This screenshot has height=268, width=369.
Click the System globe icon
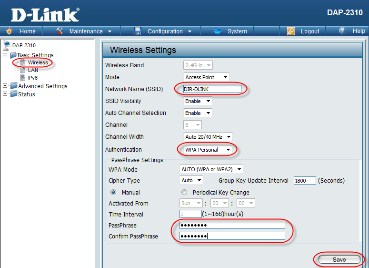[218, 31]
